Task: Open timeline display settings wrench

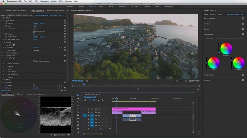Action: pos(103,100)
